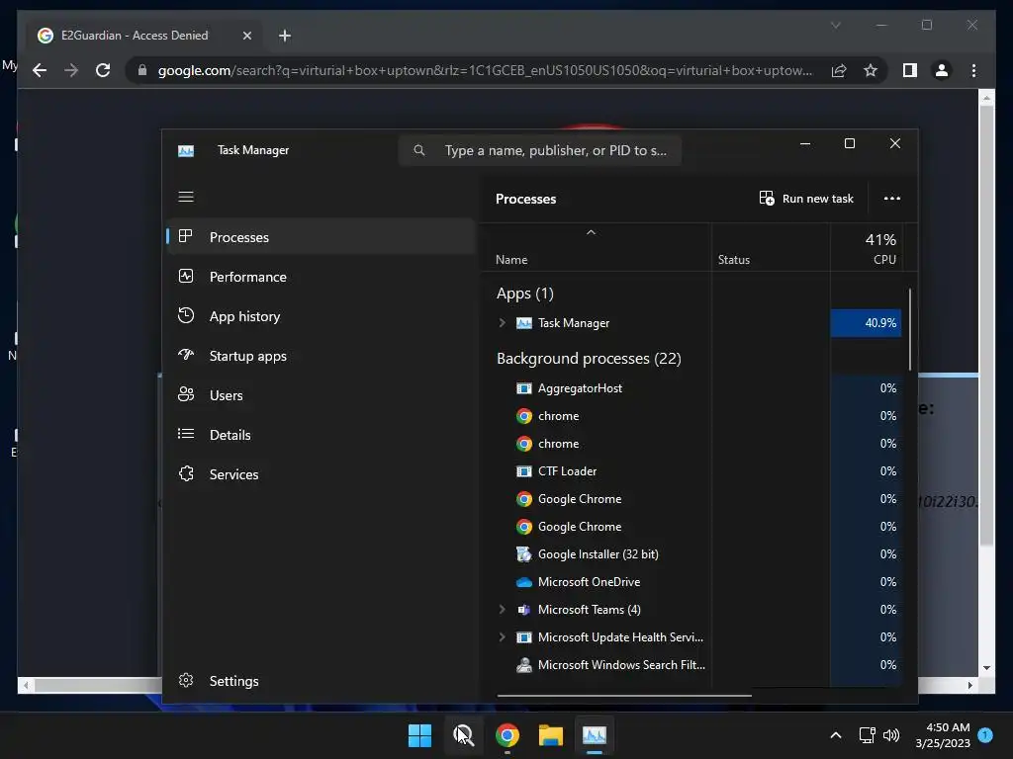Expand the Task Manager app row
Screen dimensions: 1013x759
502,323
